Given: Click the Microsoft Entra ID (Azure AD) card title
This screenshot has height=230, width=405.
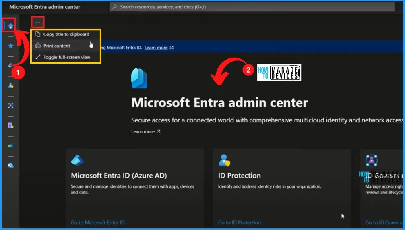Looking at the screenshot, I should pyautogui.click(x=119, y=176).
